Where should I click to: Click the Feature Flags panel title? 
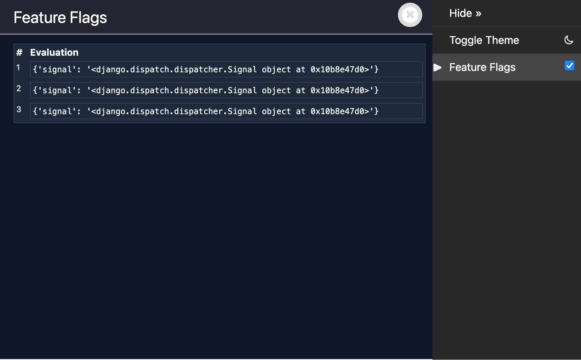pyautogui.click(x=60, y=17)
